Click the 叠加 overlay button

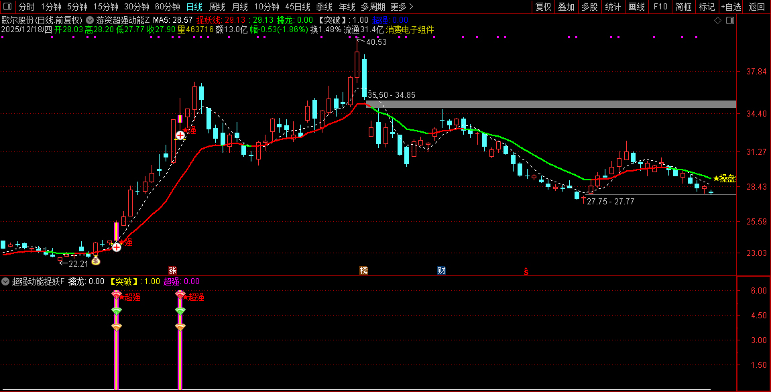point(566,7)
